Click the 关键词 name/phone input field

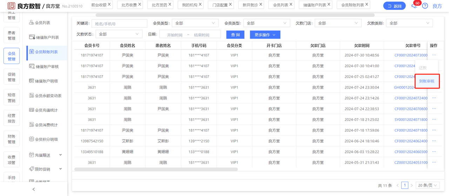click(x=120, y=23)
